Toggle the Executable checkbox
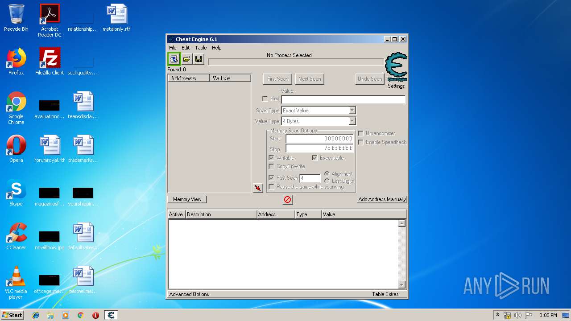Image resolution: width=571 pixels, height=321 pixels. [314, 158]
